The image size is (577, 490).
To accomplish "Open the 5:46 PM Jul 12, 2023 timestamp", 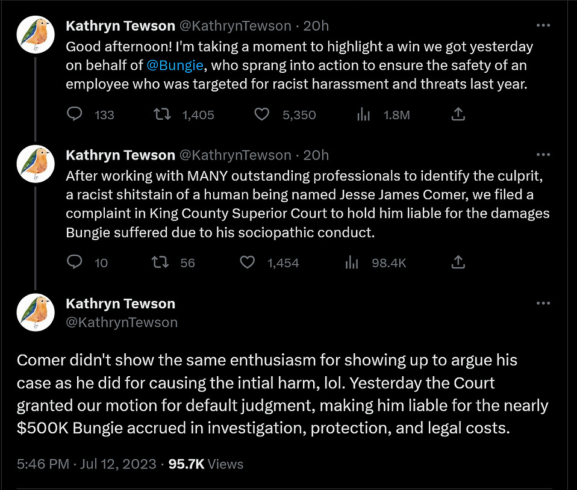I will coord(86,464).
